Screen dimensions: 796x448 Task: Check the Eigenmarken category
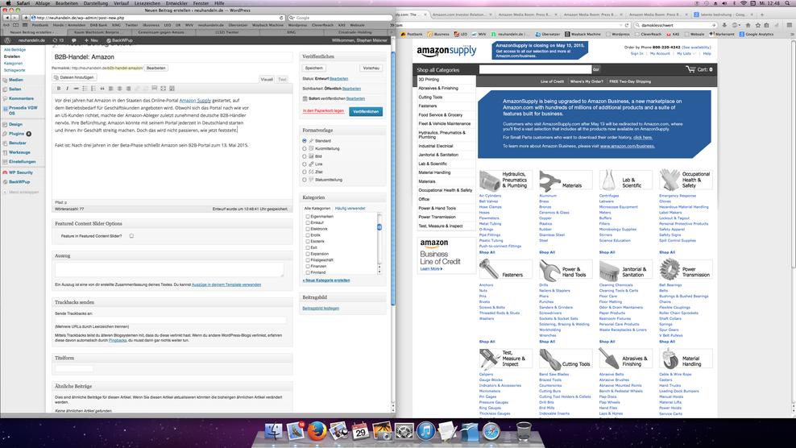pyautogui.click(x=308, y=217)
